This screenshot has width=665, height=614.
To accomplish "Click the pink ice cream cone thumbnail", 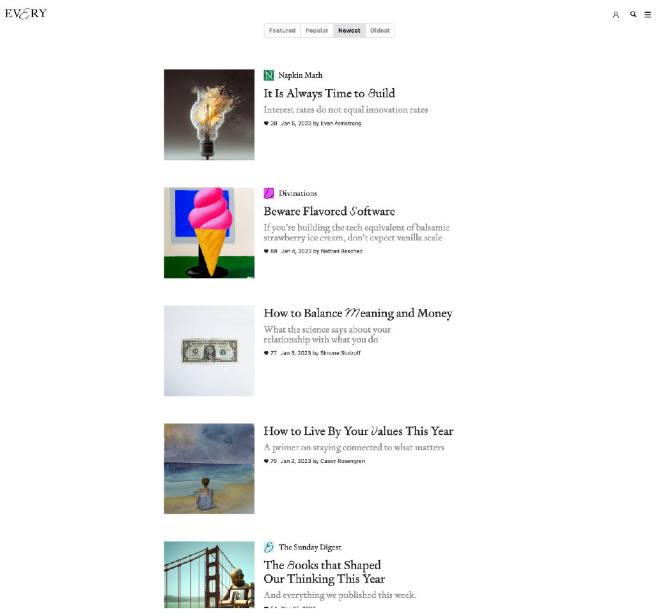I will point(209,233).
